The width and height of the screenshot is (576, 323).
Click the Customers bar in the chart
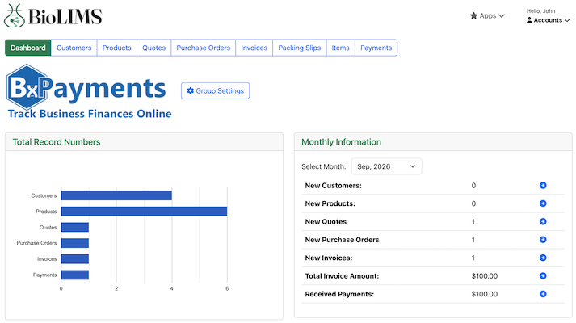(116, 195)
